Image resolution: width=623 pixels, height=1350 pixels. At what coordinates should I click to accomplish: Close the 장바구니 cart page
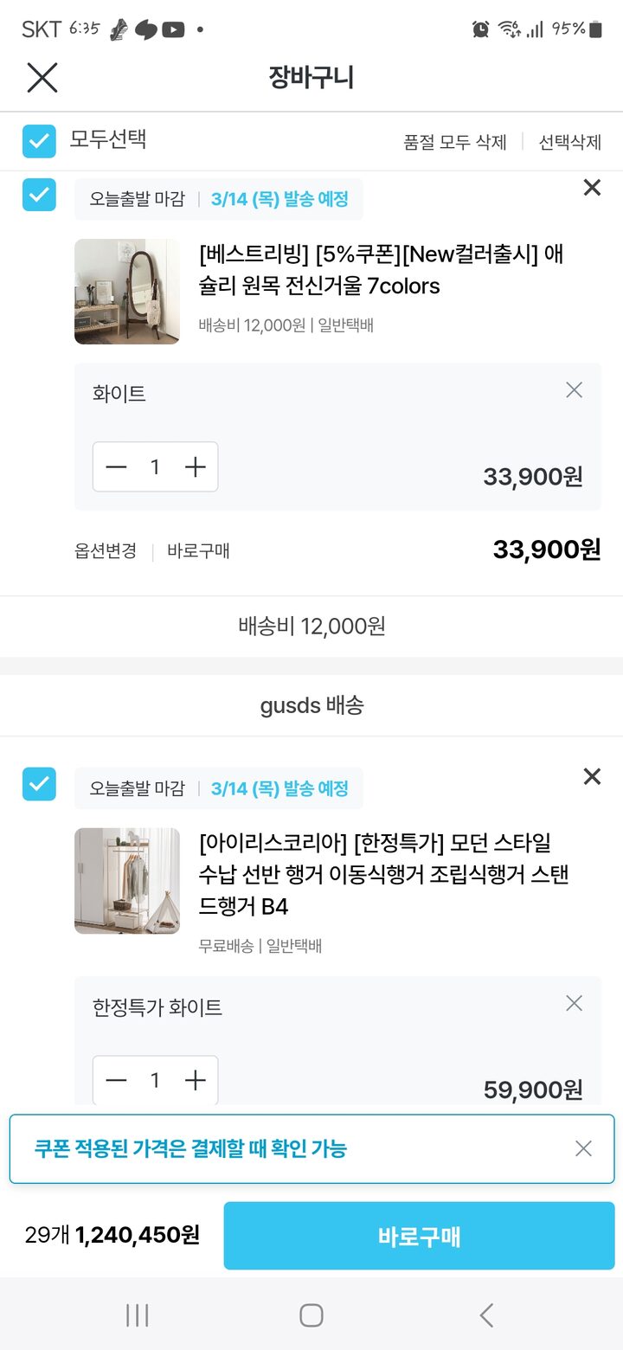click(42, 78)
